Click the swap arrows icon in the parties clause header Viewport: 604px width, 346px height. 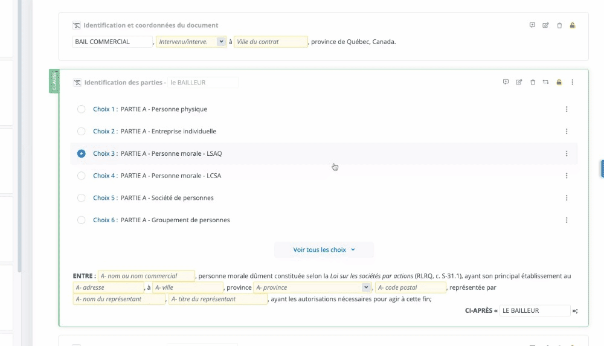click(x=545, y=82)
